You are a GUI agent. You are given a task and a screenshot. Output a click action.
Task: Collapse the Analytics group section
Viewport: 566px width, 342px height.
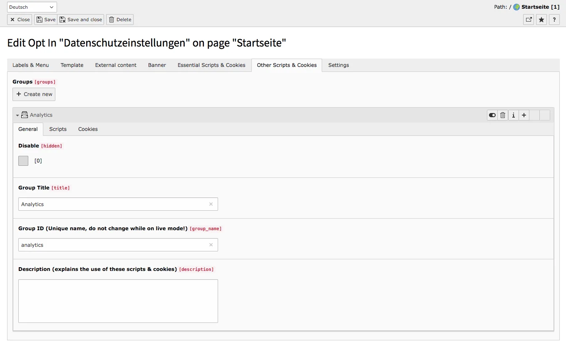[17, 115]
